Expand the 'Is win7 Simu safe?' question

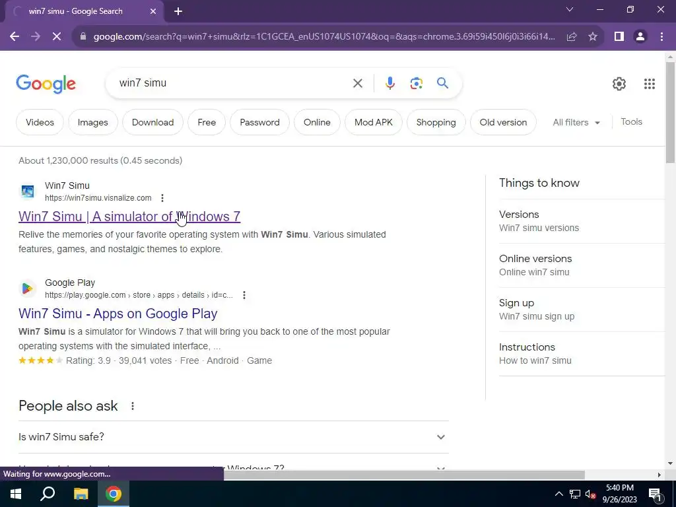(233, 437)
